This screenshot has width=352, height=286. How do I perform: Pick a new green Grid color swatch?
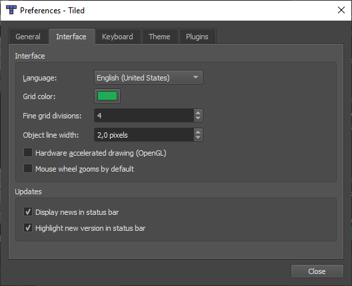[x=107, y=96]
